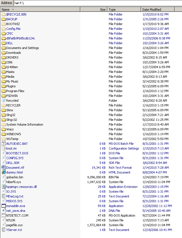Select the Document.rtf Word file icon
The width and height of the screenshot is (182, 238).
4,168
